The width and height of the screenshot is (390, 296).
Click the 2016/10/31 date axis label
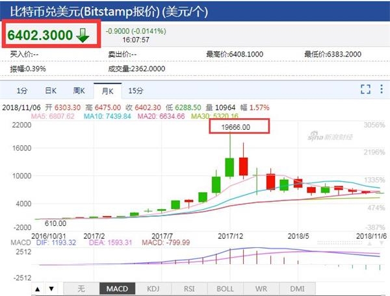49,236
